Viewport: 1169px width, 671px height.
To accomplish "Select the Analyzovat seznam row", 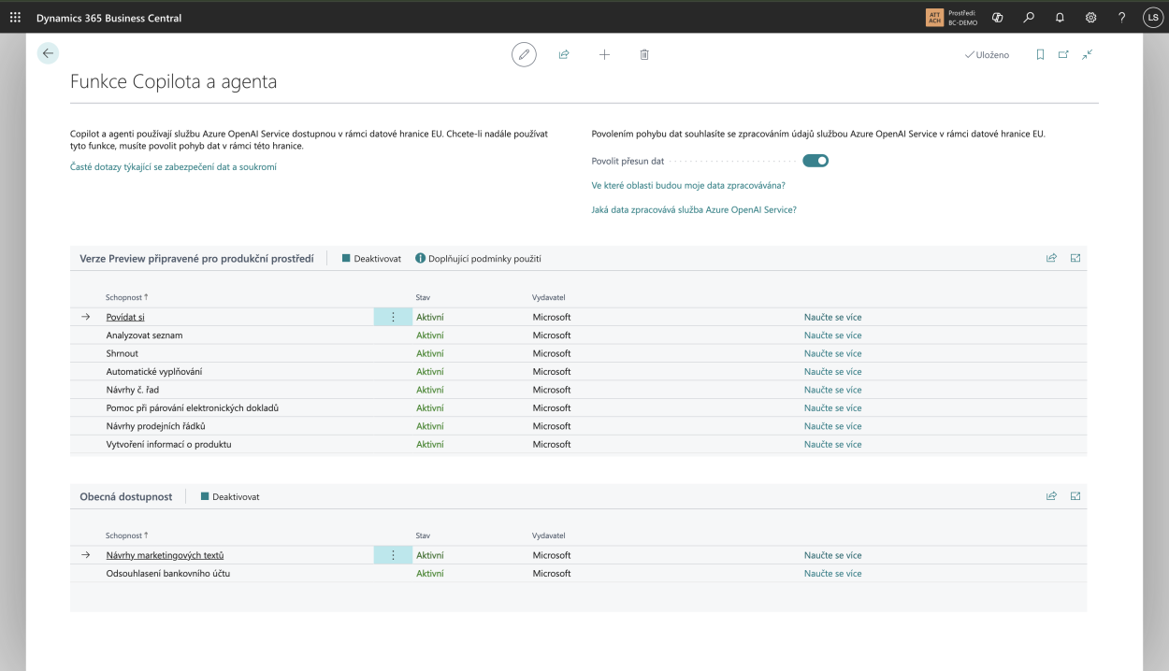I will coord(144,335).
